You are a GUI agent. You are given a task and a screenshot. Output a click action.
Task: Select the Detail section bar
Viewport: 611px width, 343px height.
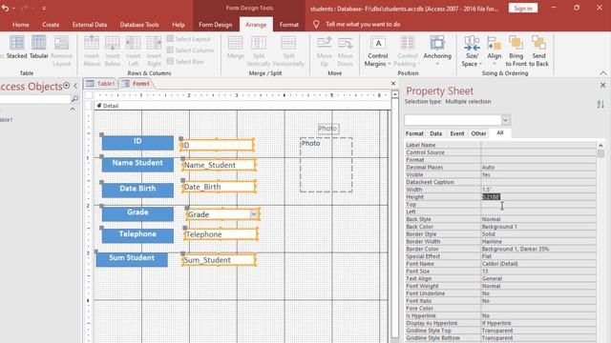(x=242, y=106)
